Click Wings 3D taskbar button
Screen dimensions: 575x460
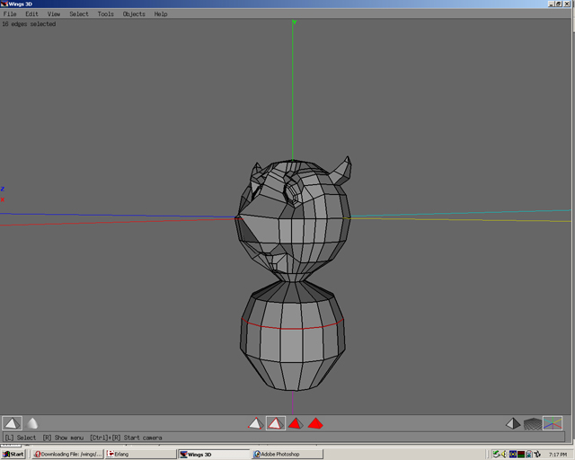click(x=214, y=454)
